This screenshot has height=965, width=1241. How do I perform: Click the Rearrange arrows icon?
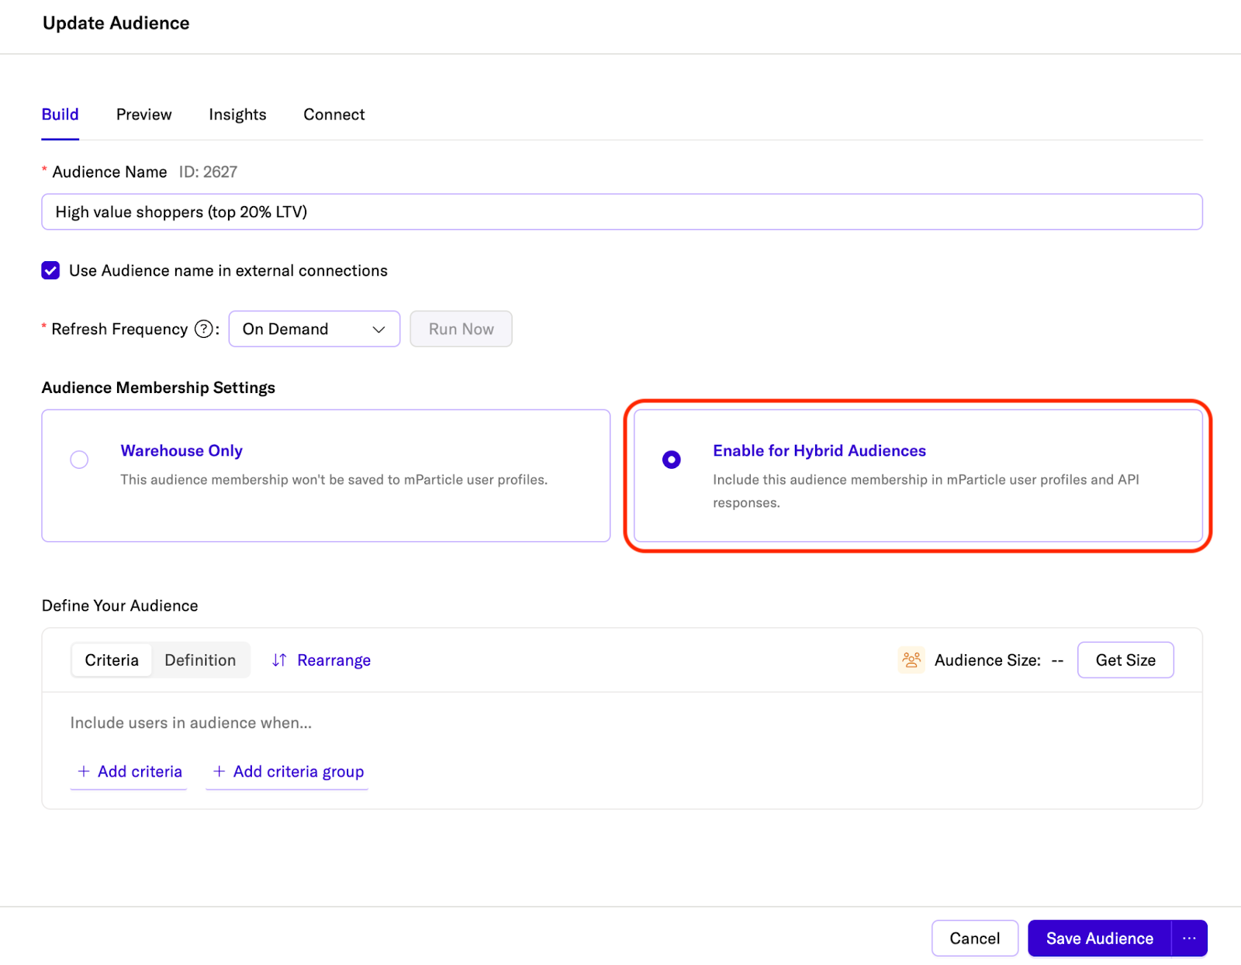coord(279,660)
